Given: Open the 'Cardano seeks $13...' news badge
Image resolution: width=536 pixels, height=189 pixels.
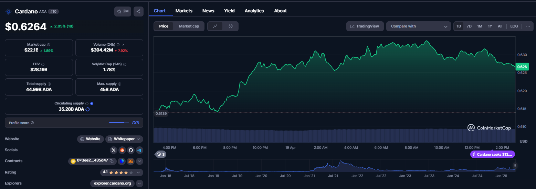Looking at the screenshot, I should click(492, 154).
